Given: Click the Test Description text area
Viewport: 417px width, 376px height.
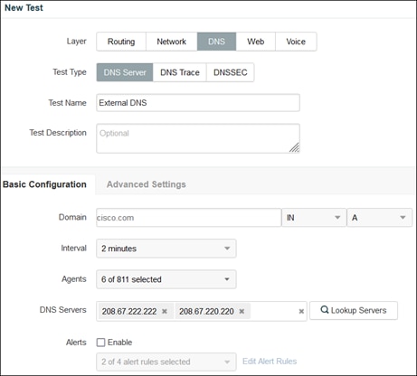Looking at the screenshot, I should [x=198, y=138].
